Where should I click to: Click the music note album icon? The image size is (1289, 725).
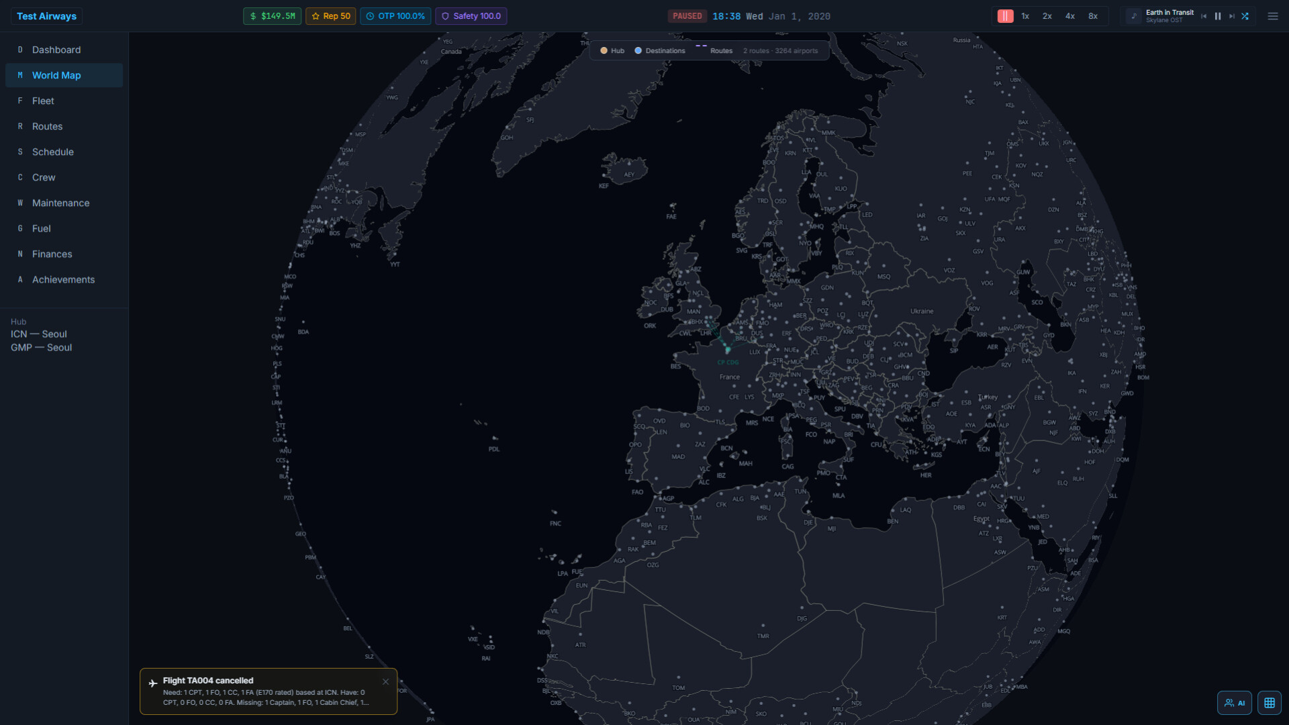click(x=1134, y=16)
